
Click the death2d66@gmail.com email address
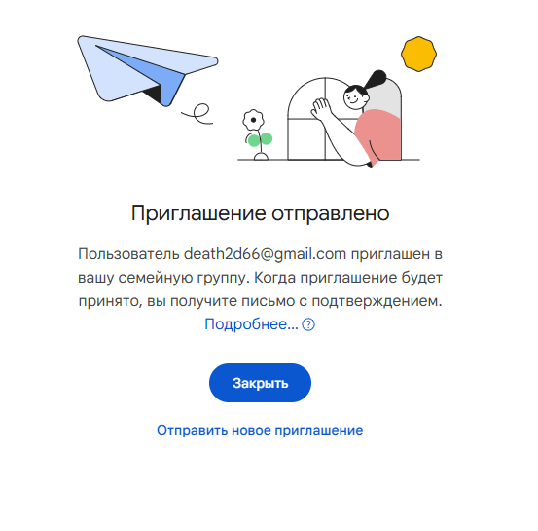click(x=265, y=254)
